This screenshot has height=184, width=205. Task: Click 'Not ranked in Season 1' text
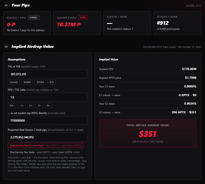click(120, 29)
